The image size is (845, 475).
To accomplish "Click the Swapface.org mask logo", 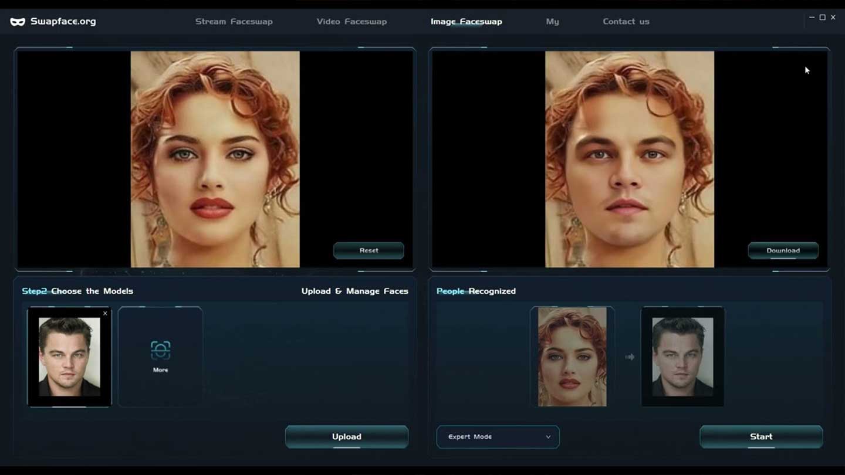I will pyautogui.click(x=18, y=22).
